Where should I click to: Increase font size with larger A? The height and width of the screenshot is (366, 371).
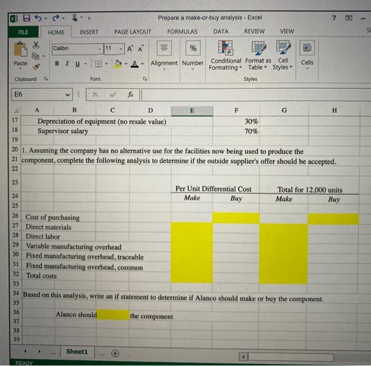(x=130, y=49)
